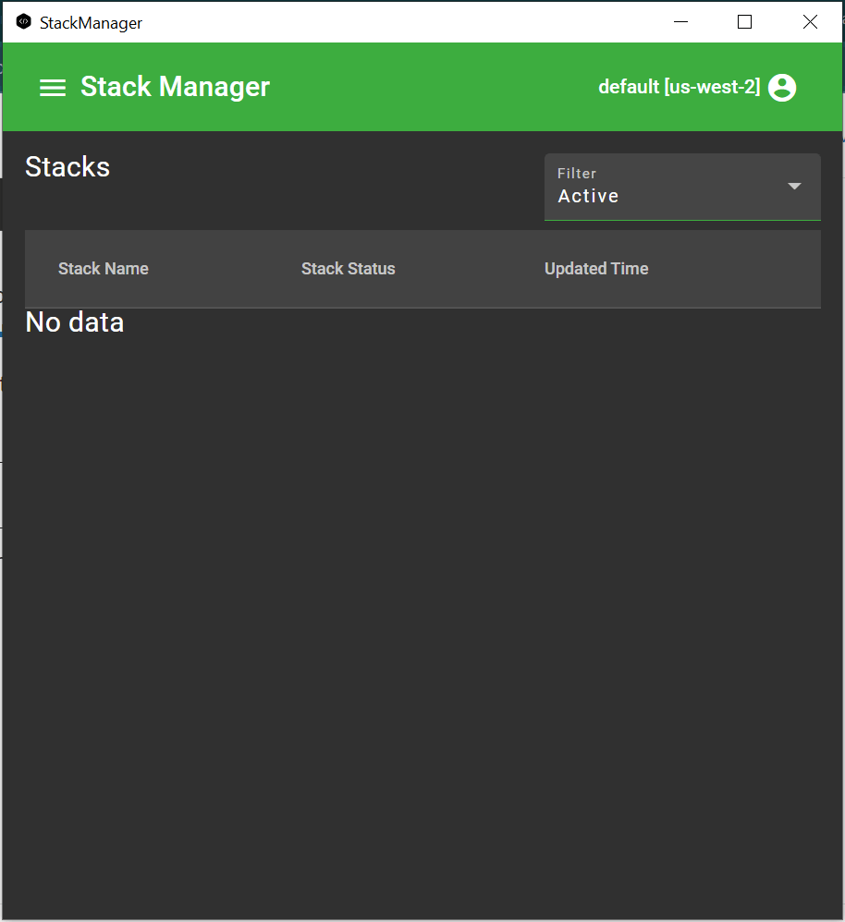Screen dimensions: 845x922
Task: Close the StackManager window
Action: click(810, 22)
